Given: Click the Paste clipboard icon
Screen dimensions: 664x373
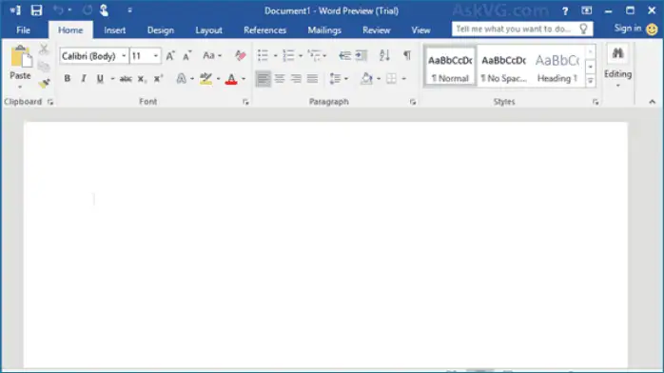Looking at the screenshot, I should 20,57.
